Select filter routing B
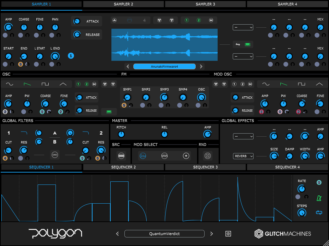The width and height of the screenshot is (329, 246). coord(55,142)
